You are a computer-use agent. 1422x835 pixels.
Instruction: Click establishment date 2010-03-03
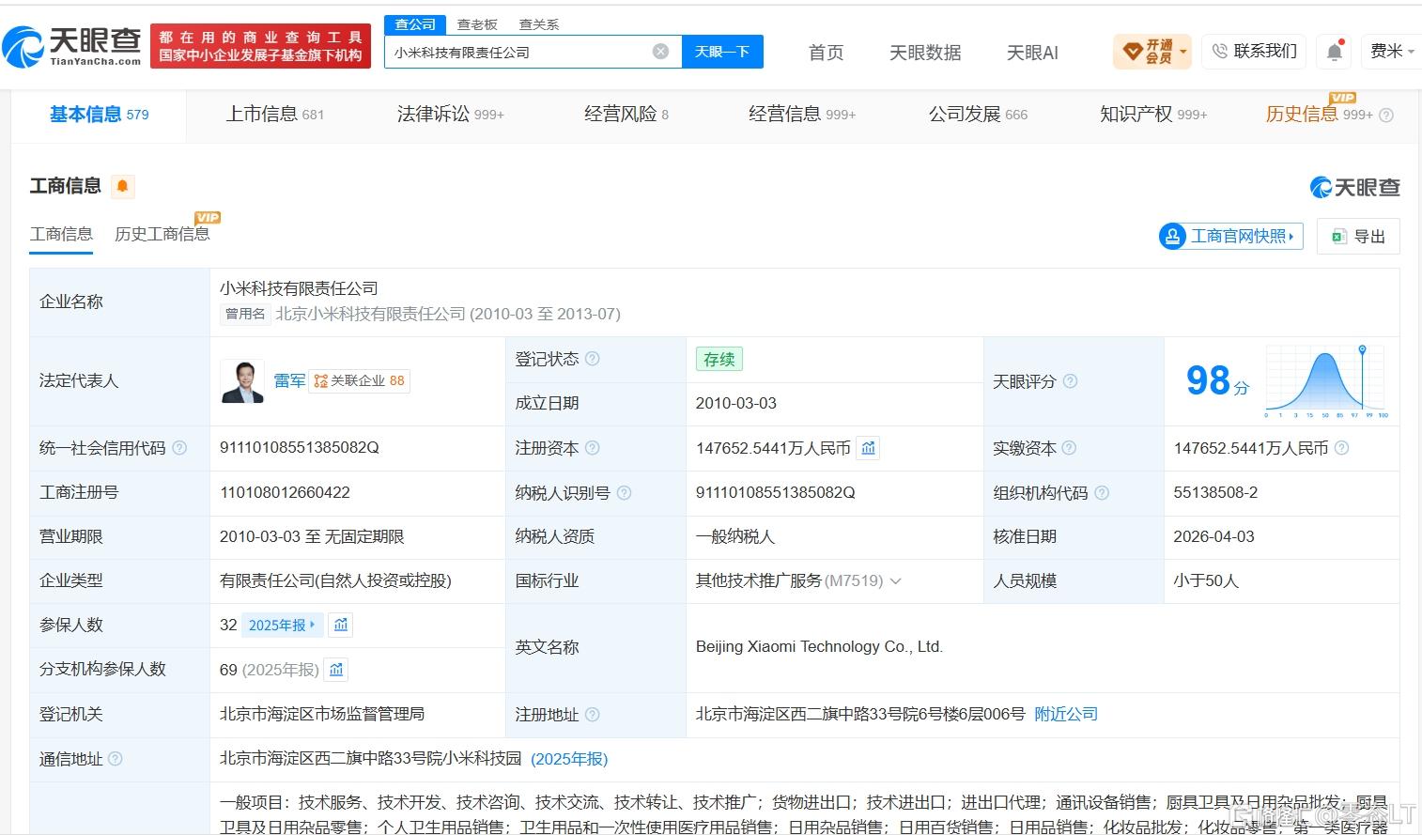[x=736, y=403]
